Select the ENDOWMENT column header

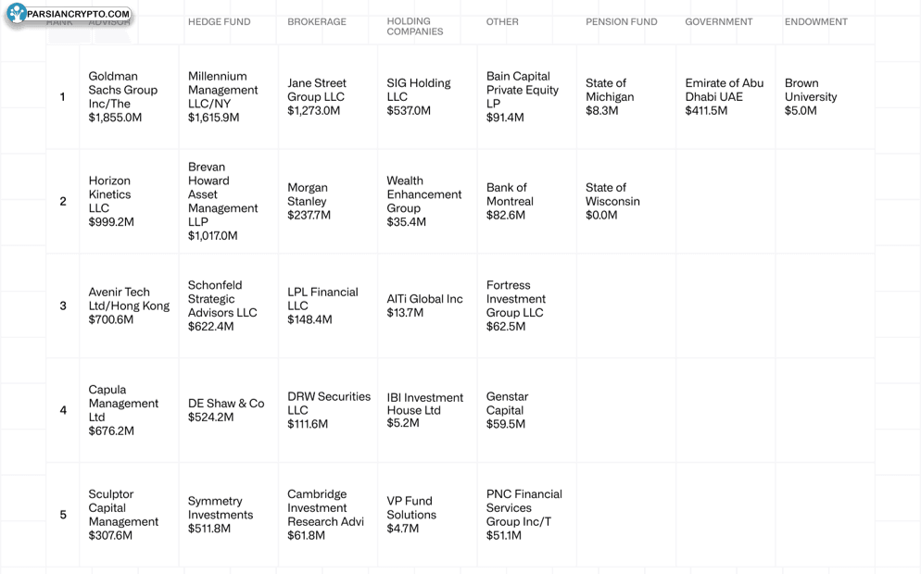815,22
